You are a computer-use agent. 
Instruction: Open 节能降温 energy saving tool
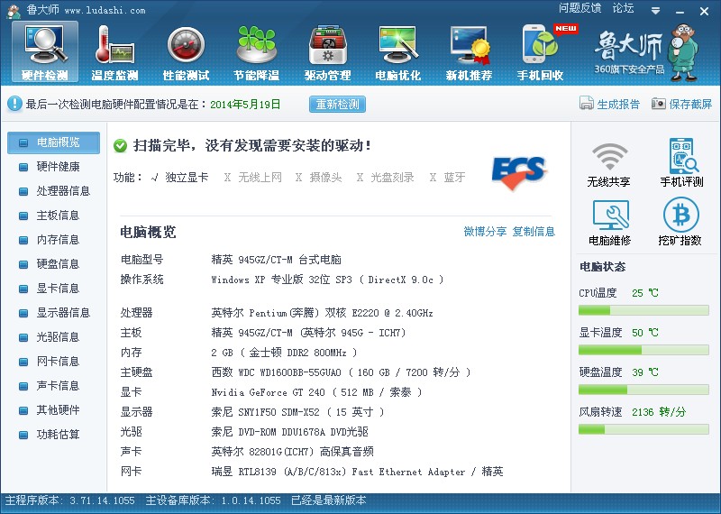coord(257,52)
